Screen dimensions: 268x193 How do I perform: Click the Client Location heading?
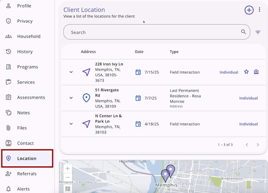[x=84, y=10]
